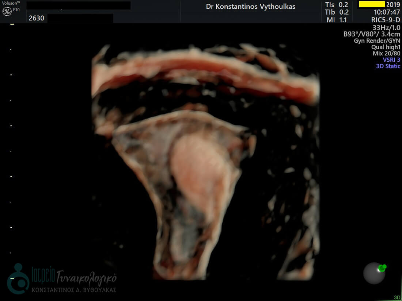Click the green probe marker on sphere
This screenshot has height=301, width=402.
point(382,268)
